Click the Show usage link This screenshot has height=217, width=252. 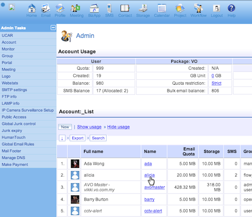[x=89, y=127]
